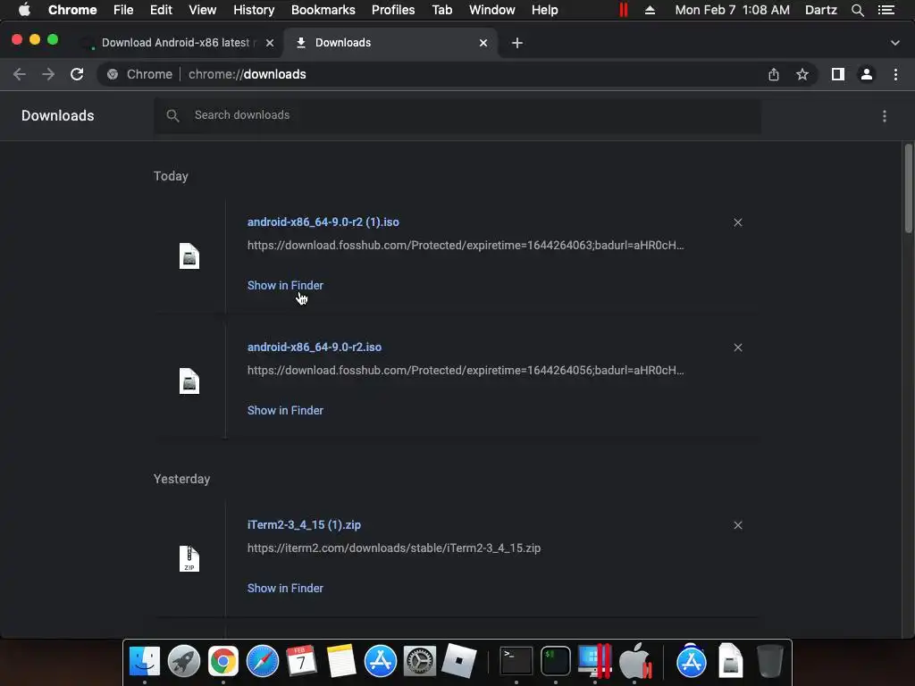Open Calendar from the Dock

click(x=302, y=662)
